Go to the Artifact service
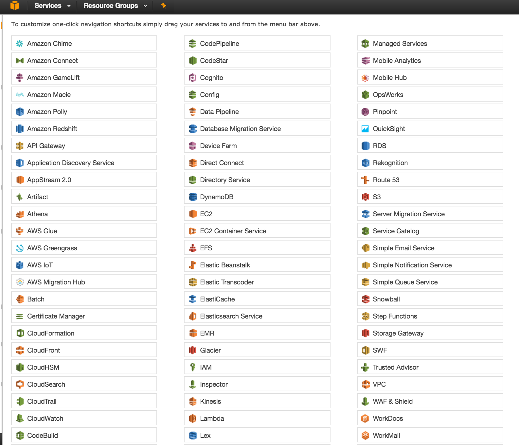 [84, 196]
